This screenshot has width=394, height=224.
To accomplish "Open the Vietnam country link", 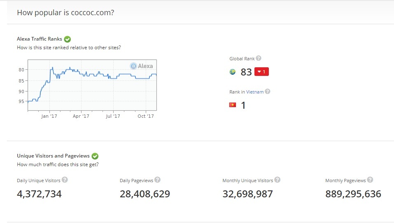I will tap(255, 92).
